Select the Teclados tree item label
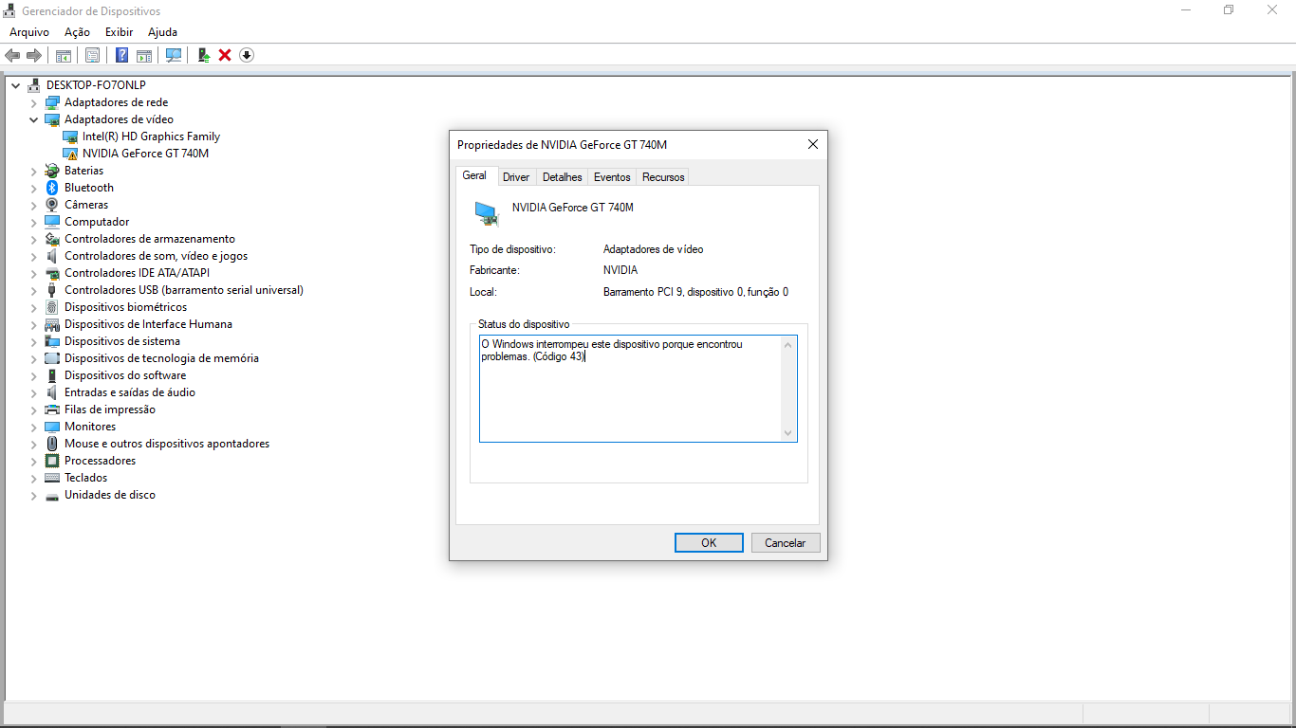The image size is (1296, 728). [x=86, y=478]
